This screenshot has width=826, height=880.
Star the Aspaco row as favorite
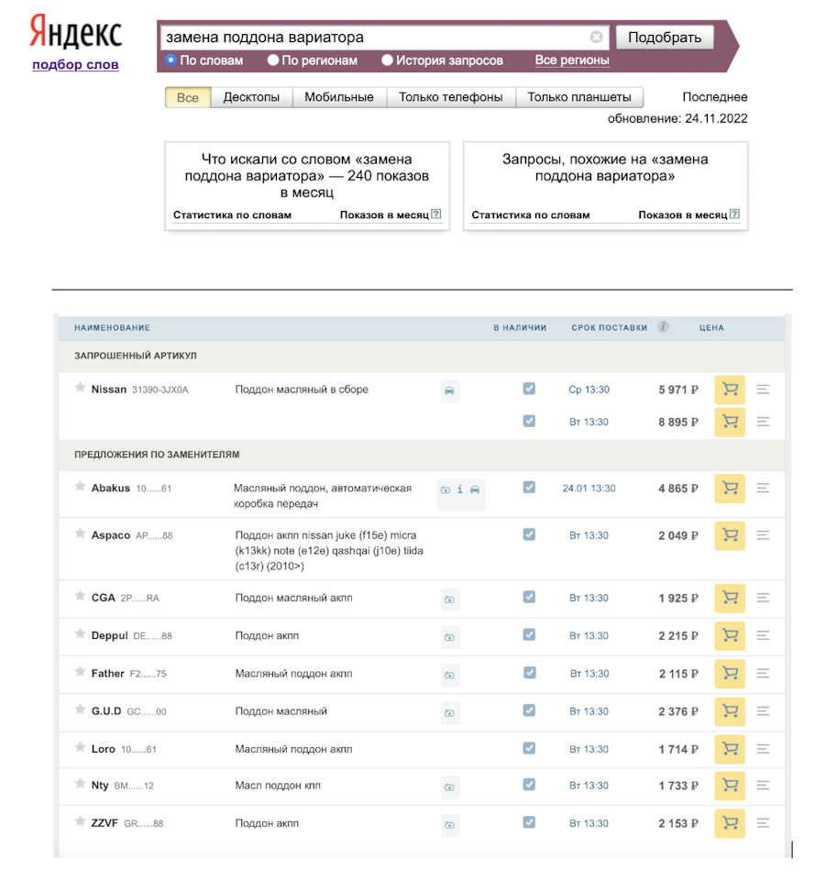click(80, 534)
